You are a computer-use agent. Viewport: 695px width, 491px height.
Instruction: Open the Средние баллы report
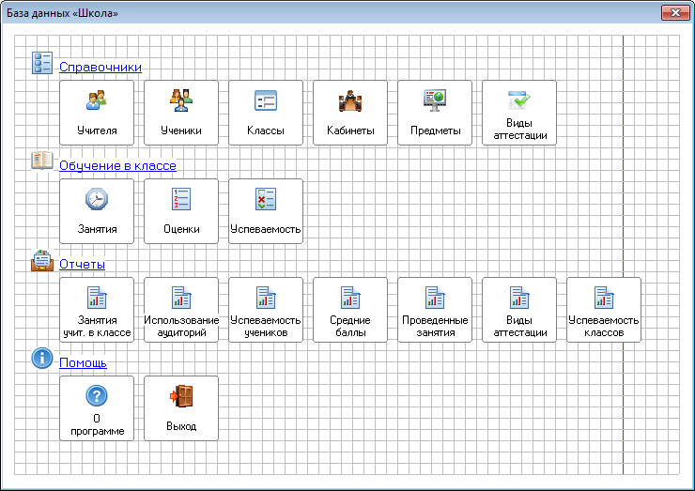point(350,310)
